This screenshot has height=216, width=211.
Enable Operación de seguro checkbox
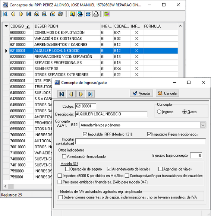point(67,169)
